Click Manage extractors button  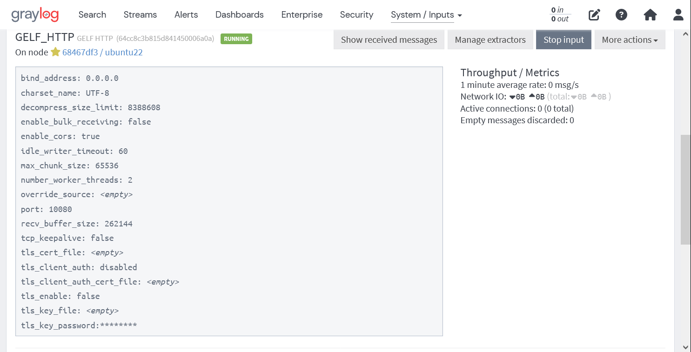[x=490, y=40]
